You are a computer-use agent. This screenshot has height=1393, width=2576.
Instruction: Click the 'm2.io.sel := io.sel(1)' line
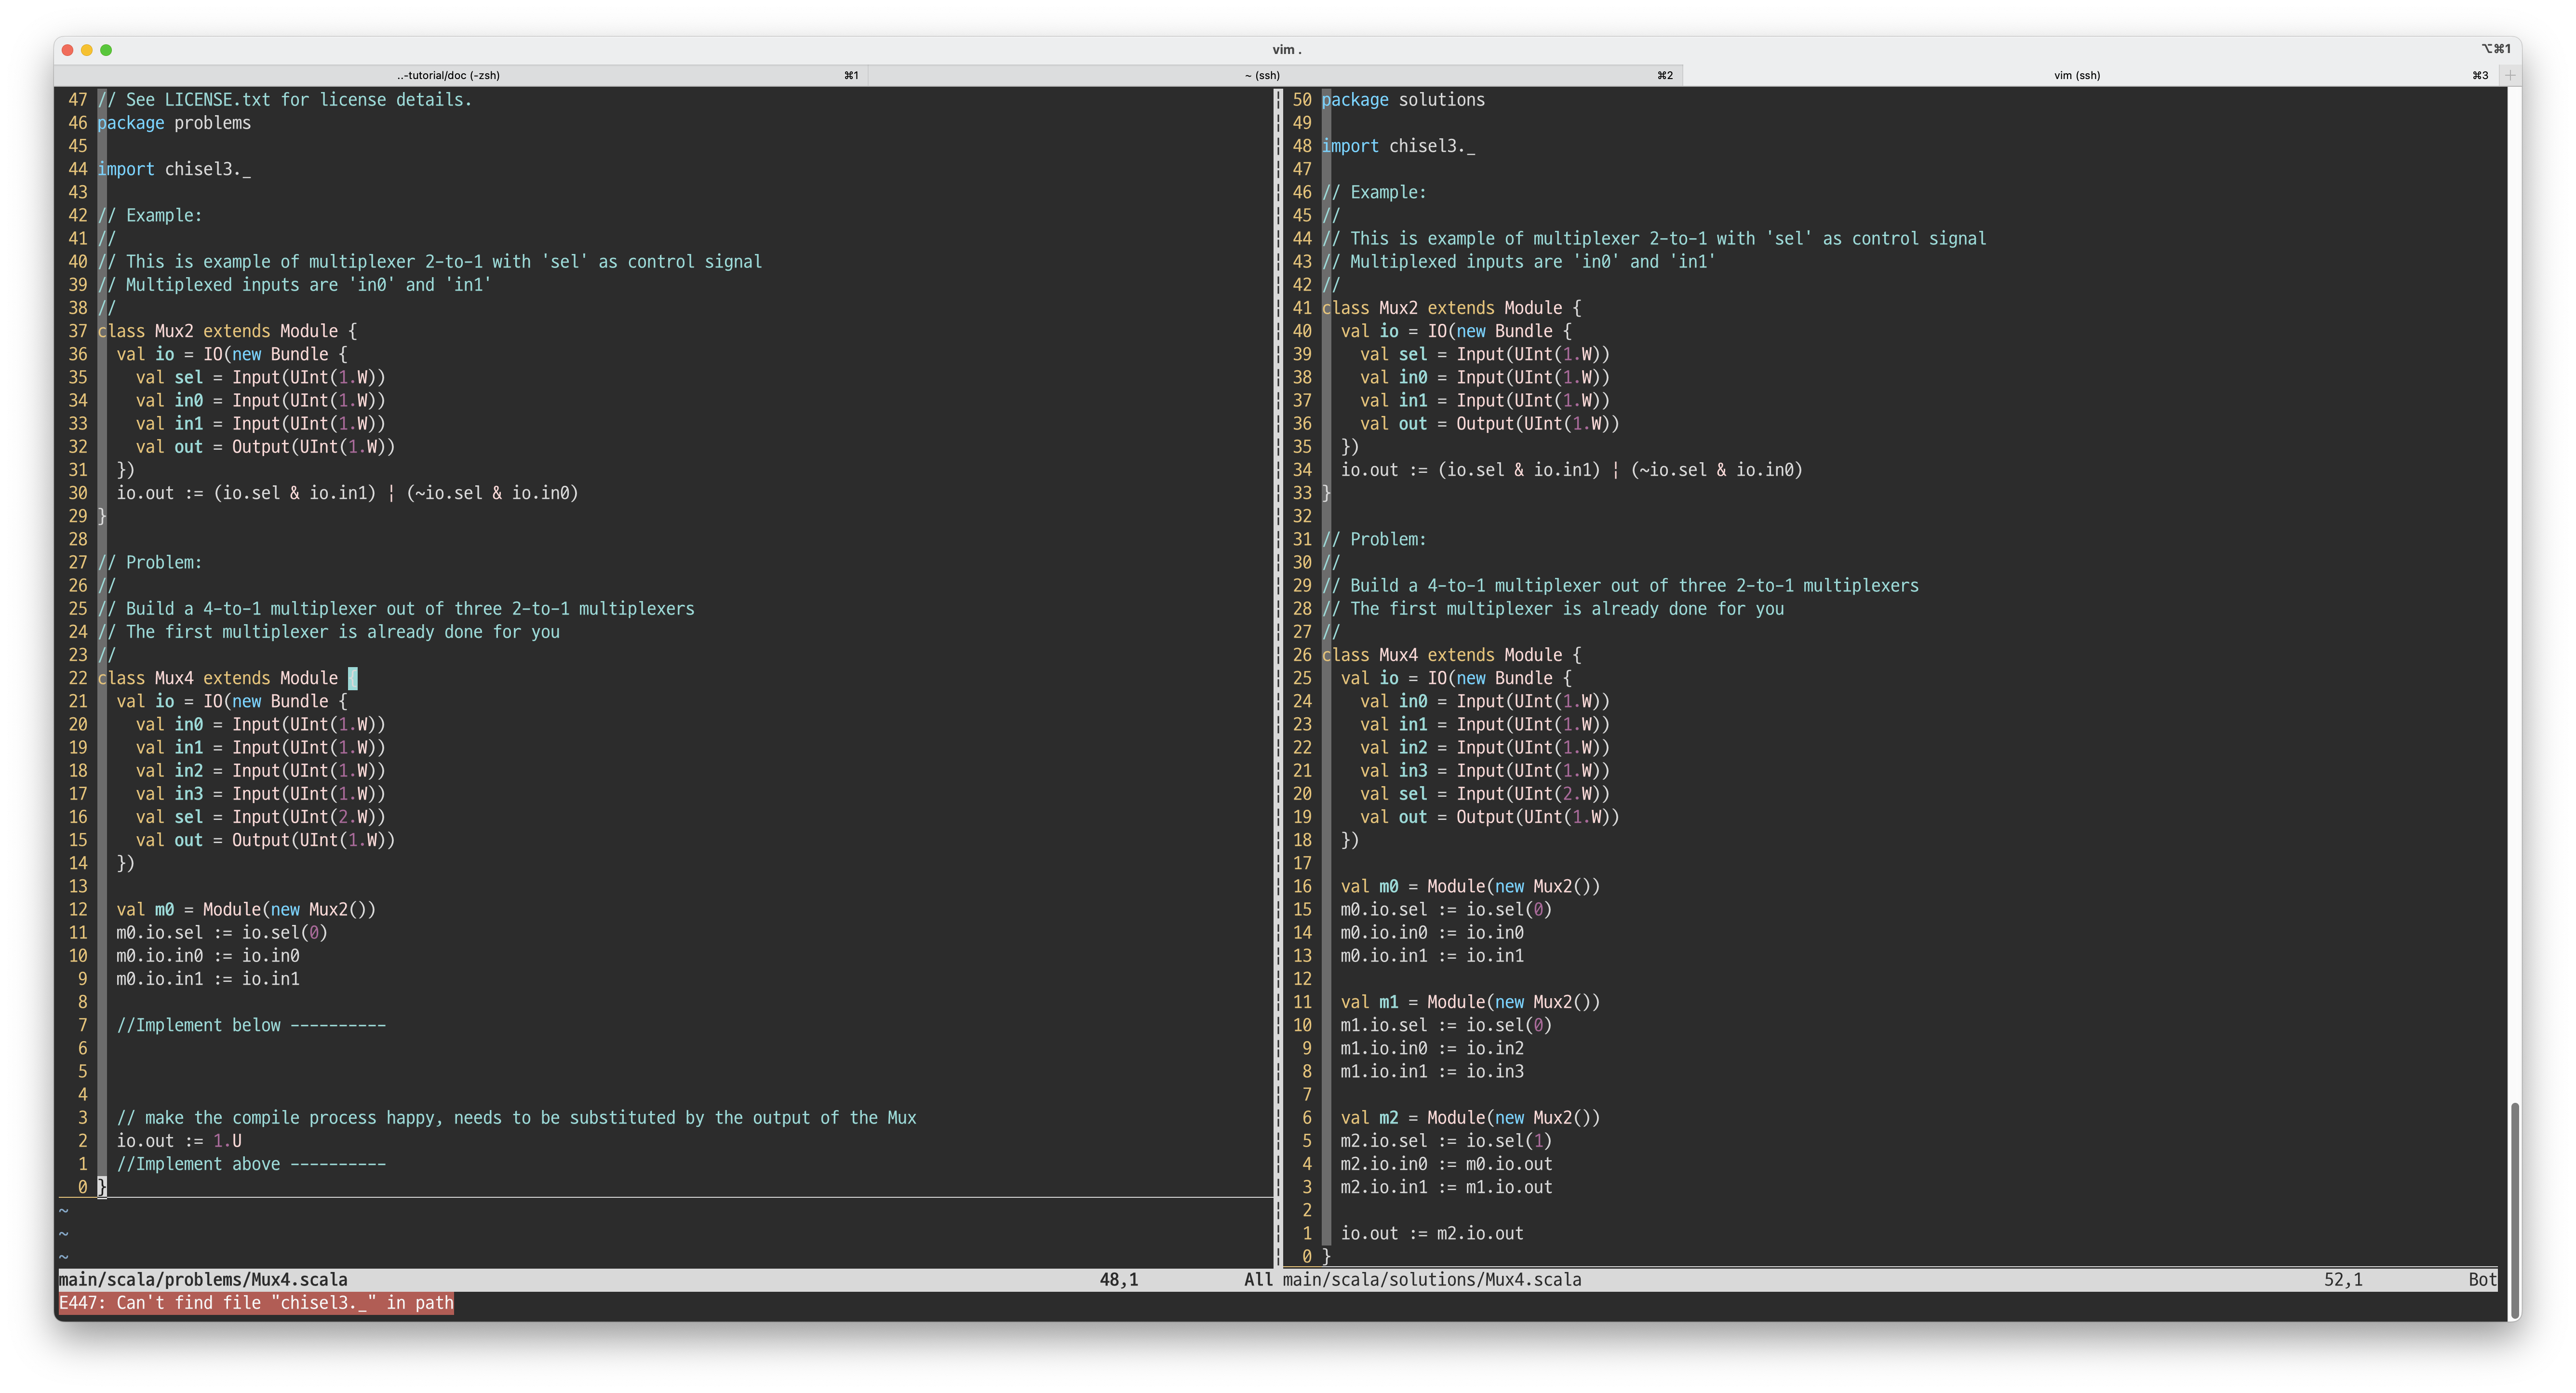[x=1446, y=1141]
